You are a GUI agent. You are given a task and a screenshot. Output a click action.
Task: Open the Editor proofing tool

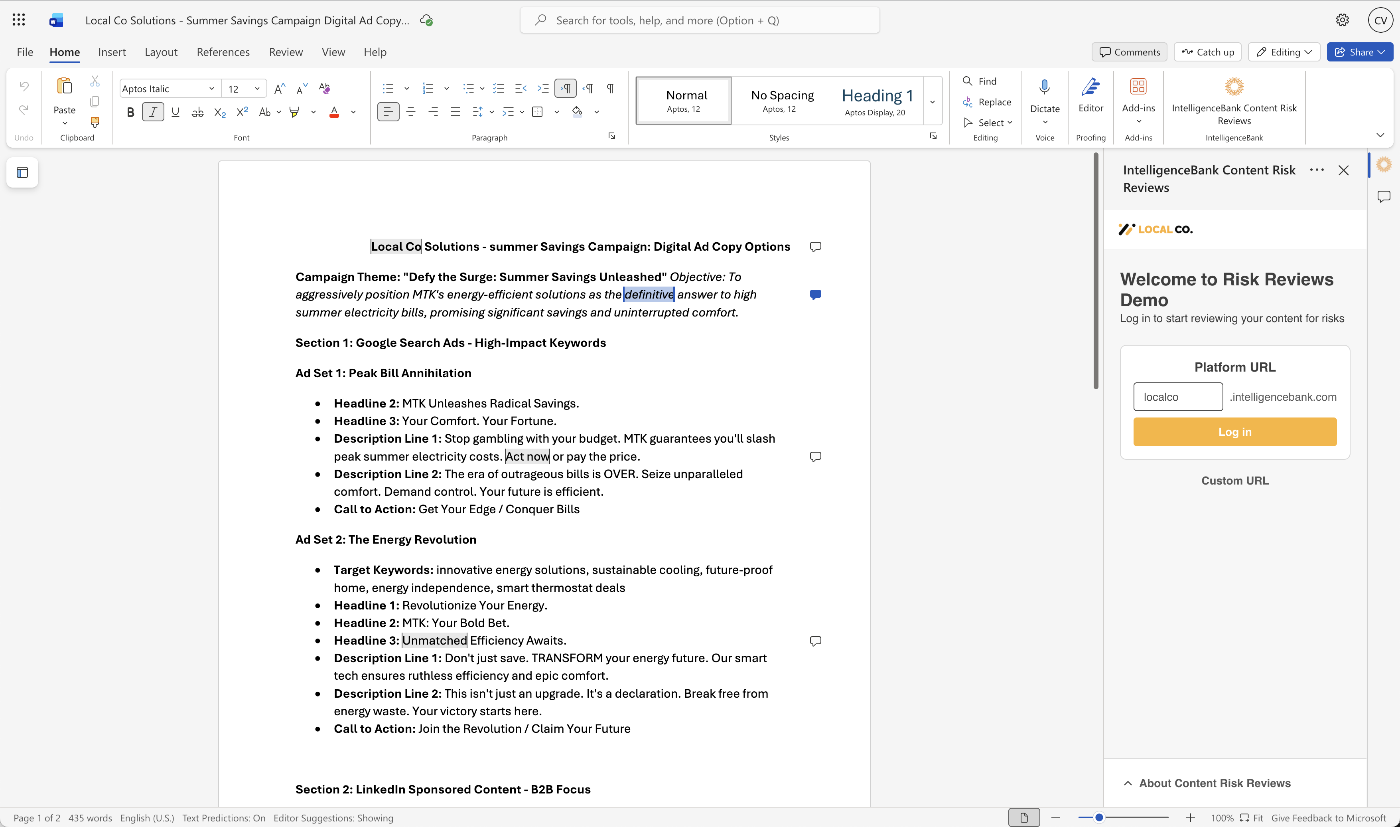tap(1090, 95)
